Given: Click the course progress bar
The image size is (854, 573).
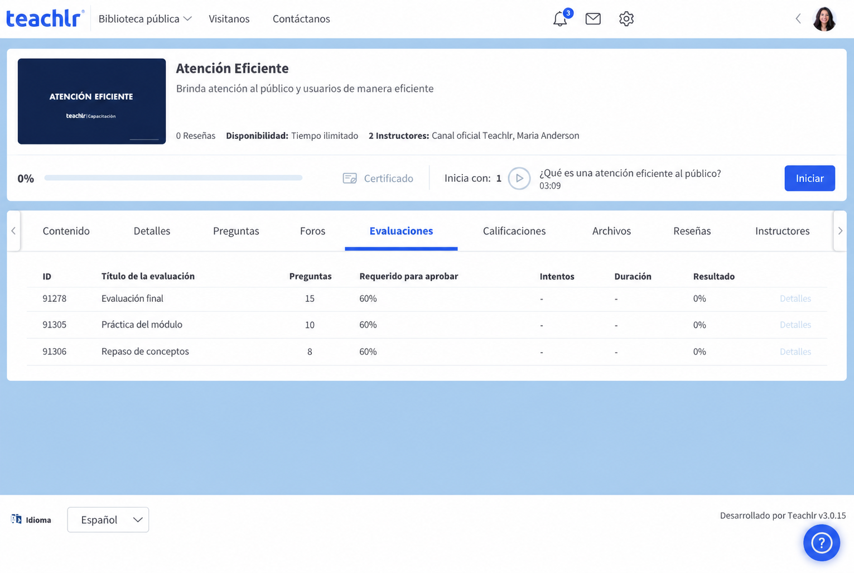Looking at the screenshot, I should coord(173,178).
